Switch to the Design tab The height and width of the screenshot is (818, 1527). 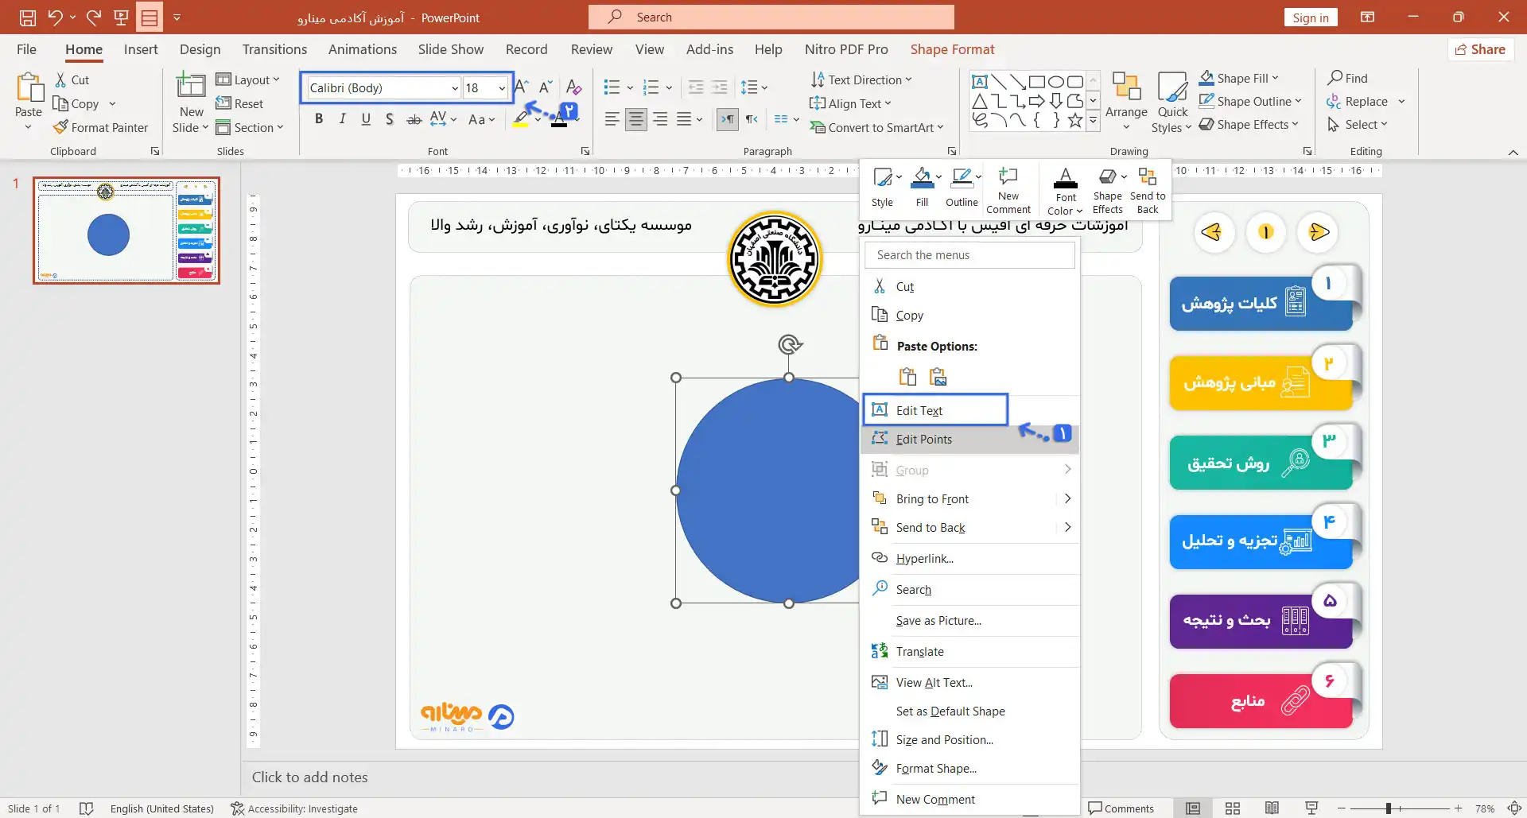[200, 49]
